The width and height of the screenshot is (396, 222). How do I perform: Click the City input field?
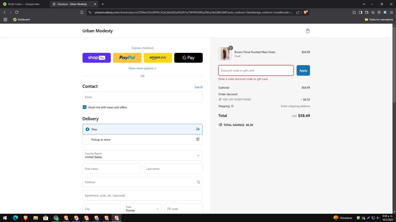[x=101, y=209]
